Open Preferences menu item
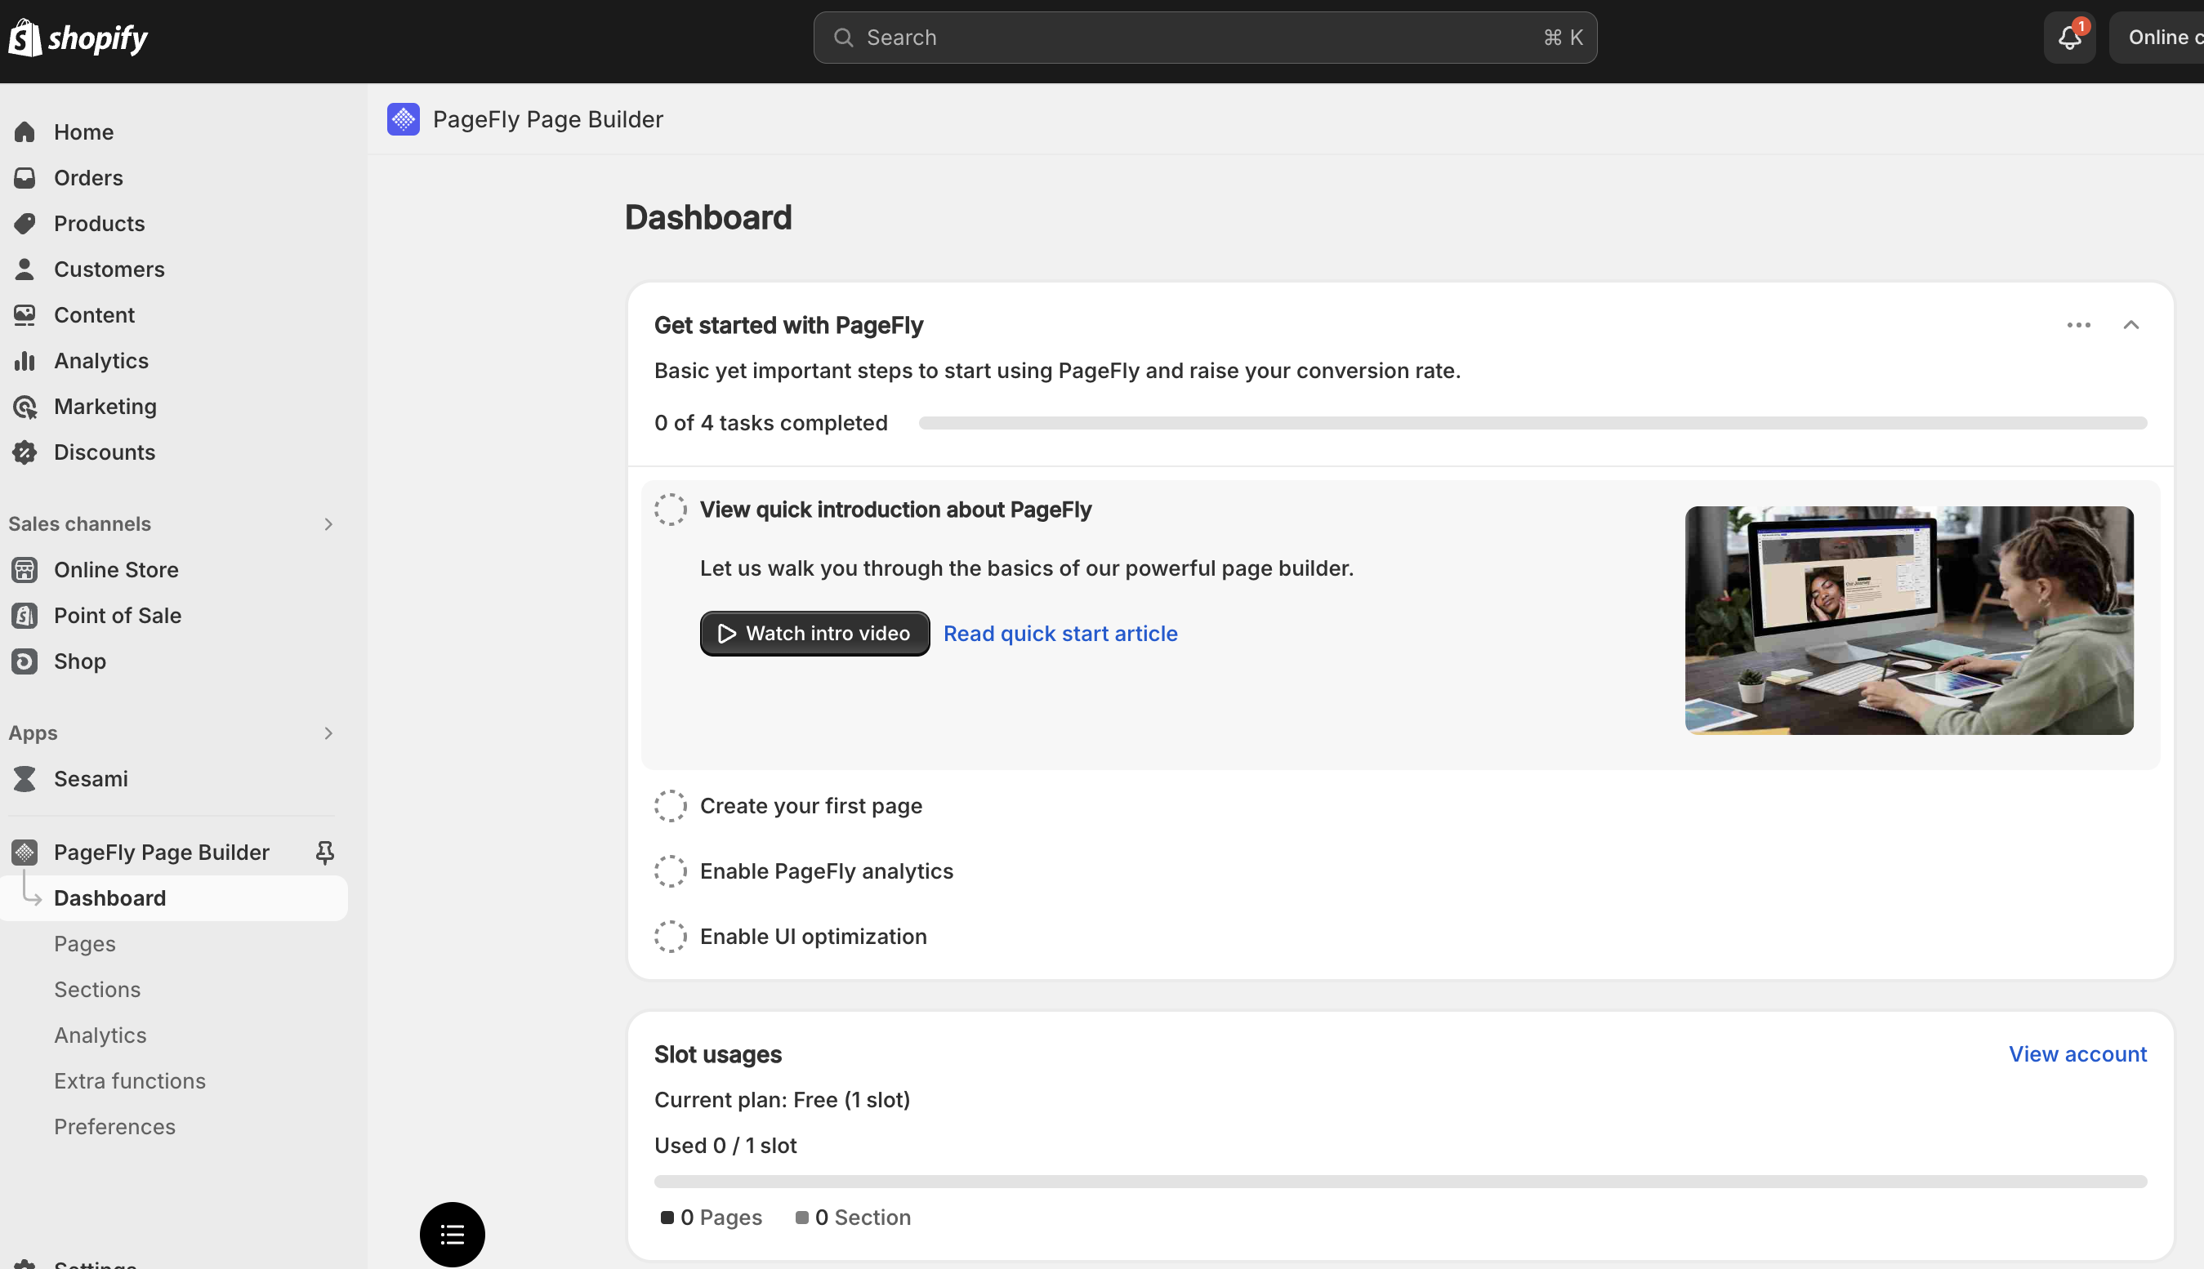 coord(114,1127)
